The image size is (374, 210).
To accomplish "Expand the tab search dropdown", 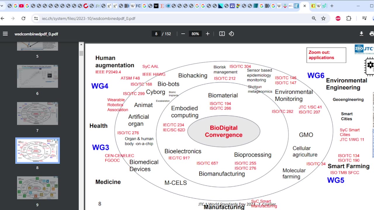I will [2, 6].
